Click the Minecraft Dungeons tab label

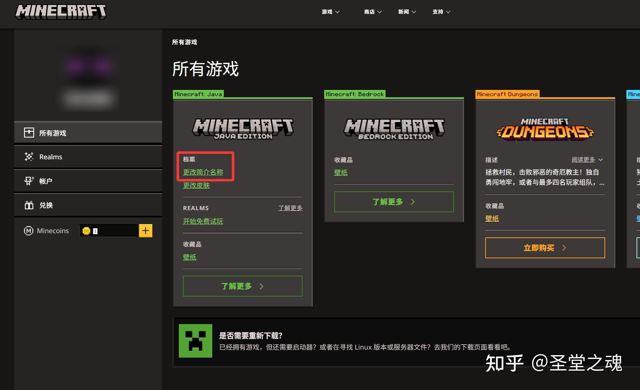507,94
